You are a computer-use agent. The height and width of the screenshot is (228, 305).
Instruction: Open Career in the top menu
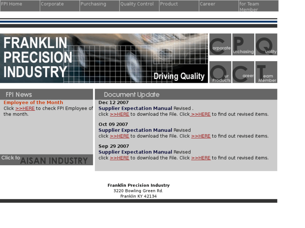pyautogui.click(x=219, y=6)
